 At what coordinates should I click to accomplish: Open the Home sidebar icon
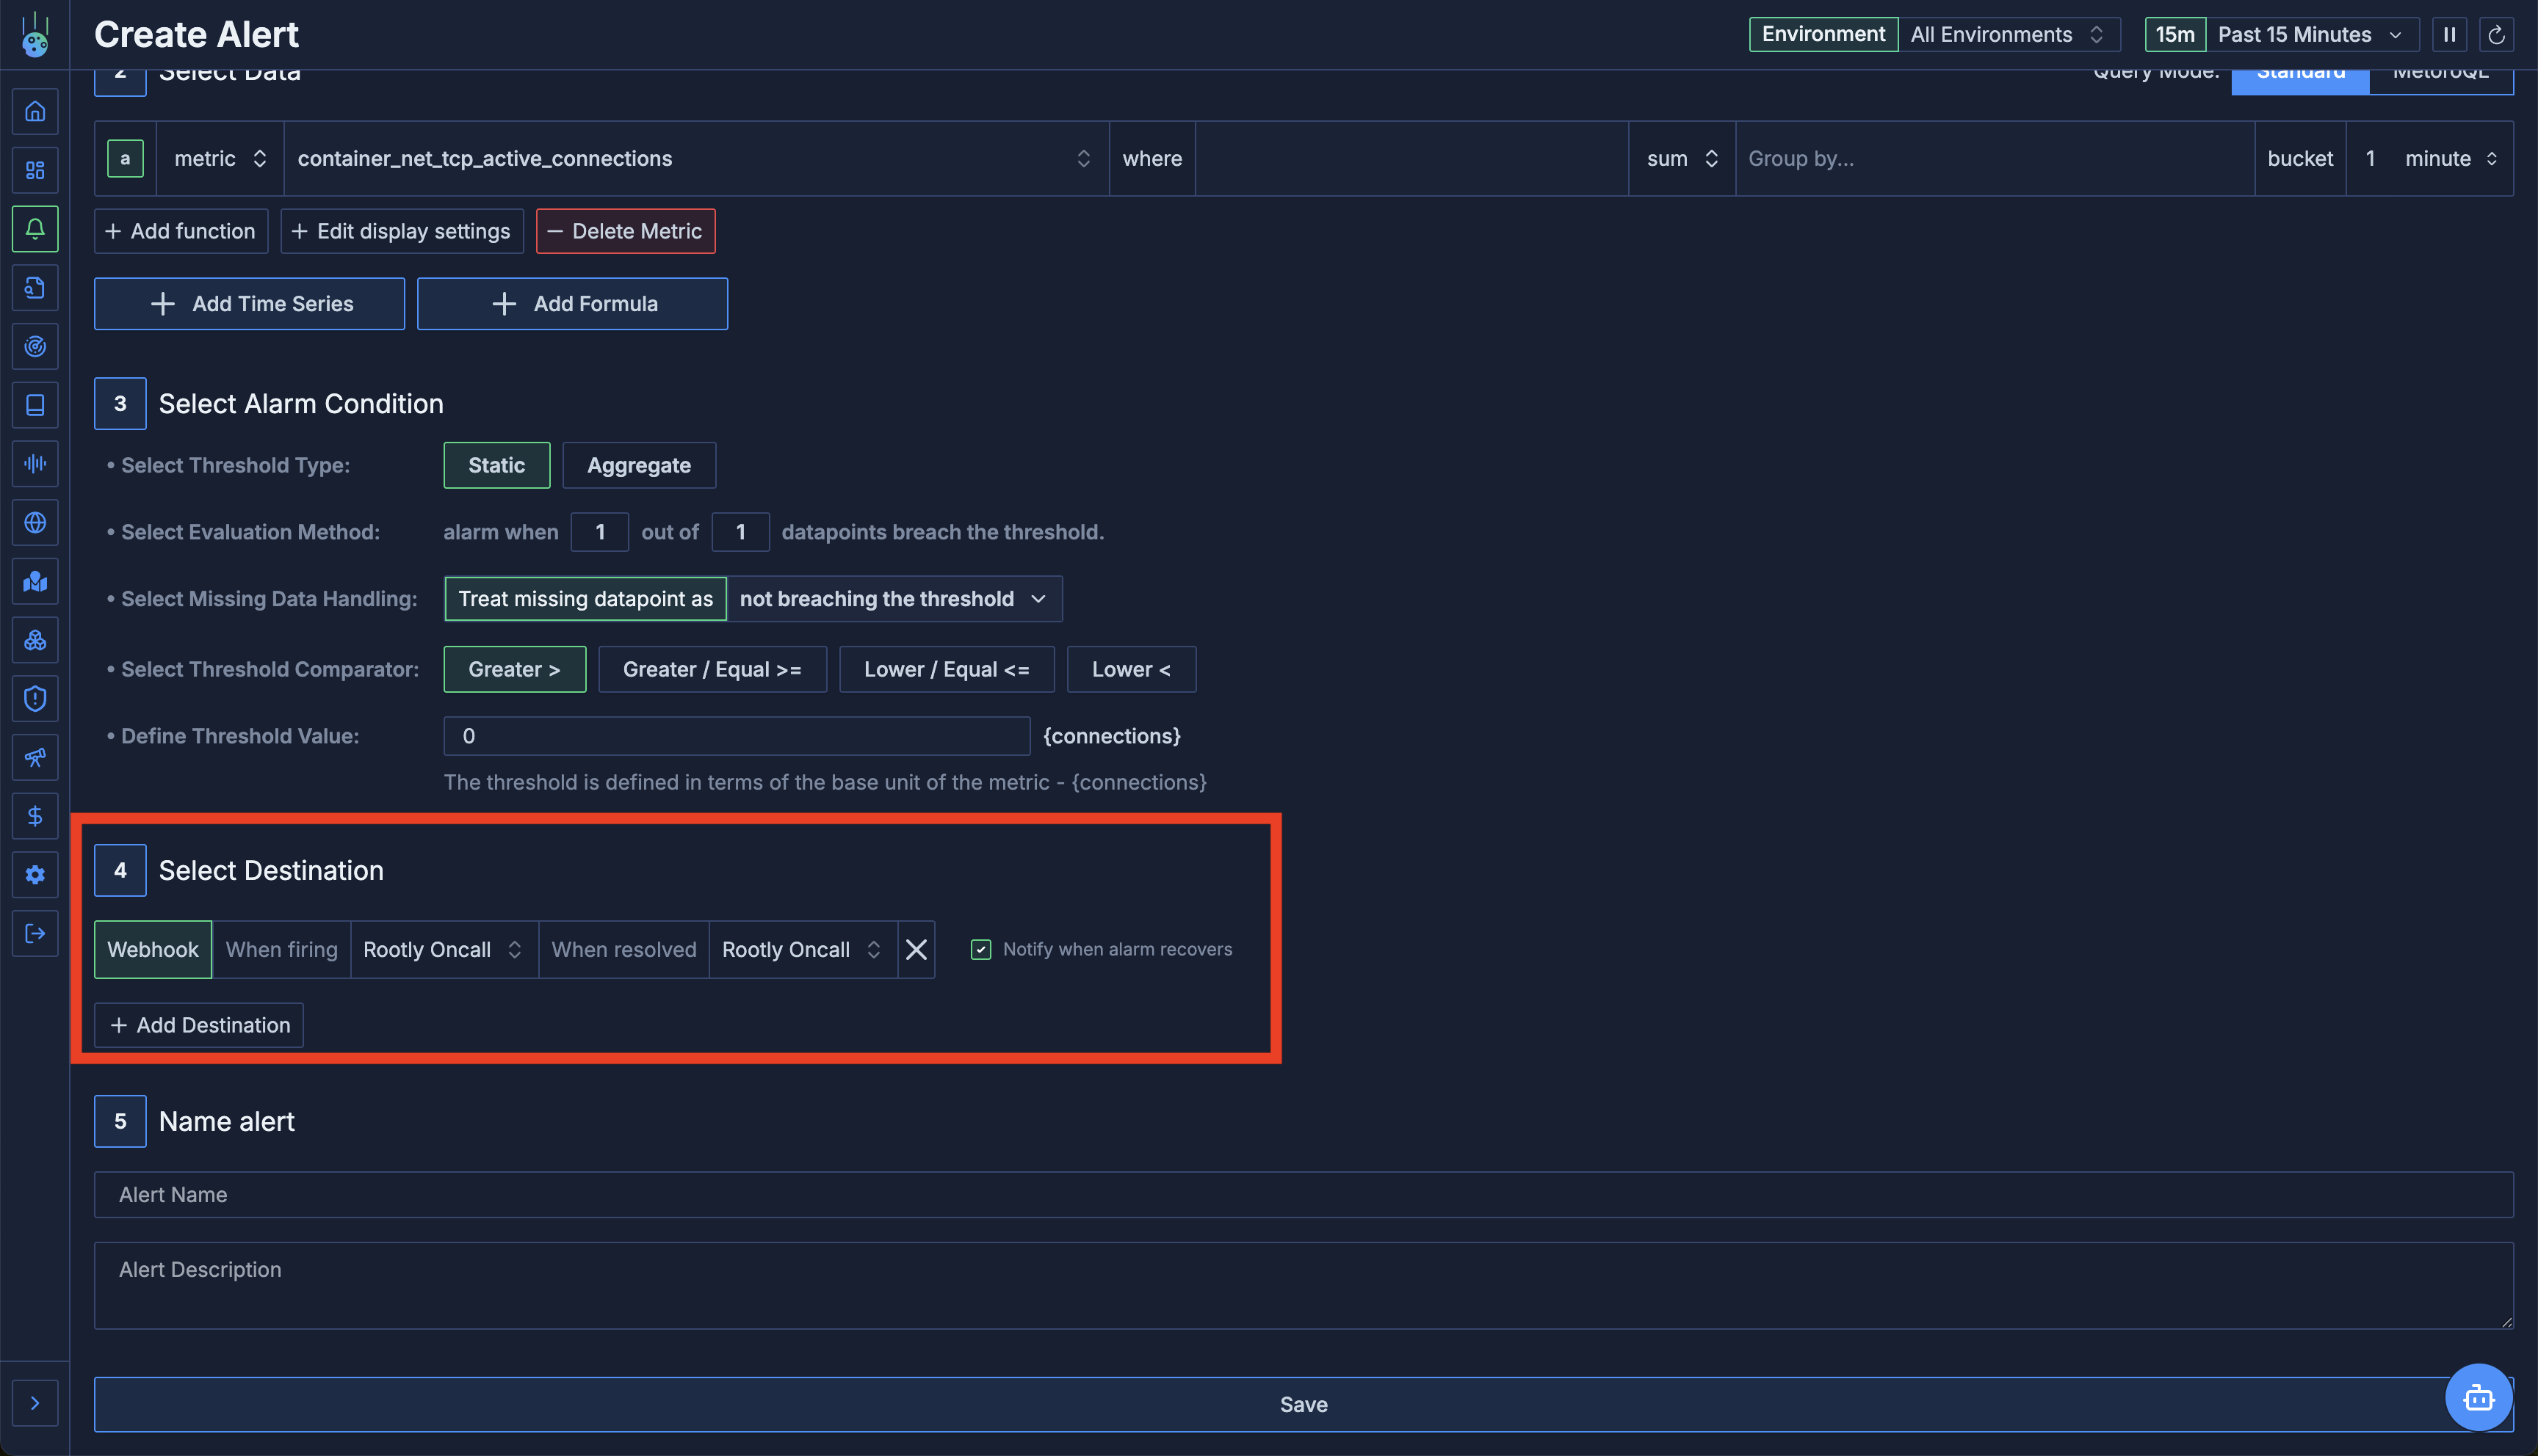coord(35,112)
